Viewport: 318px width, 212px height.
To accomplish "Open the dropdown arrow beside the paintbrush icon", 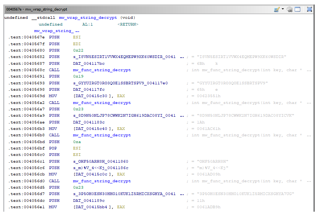I will [283, 9].
